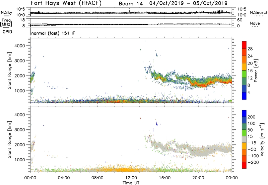This screenshot has height=185, width=268.
Task: Click the frequency step near 14:00 in Freq panel
Action: (148, 24)
